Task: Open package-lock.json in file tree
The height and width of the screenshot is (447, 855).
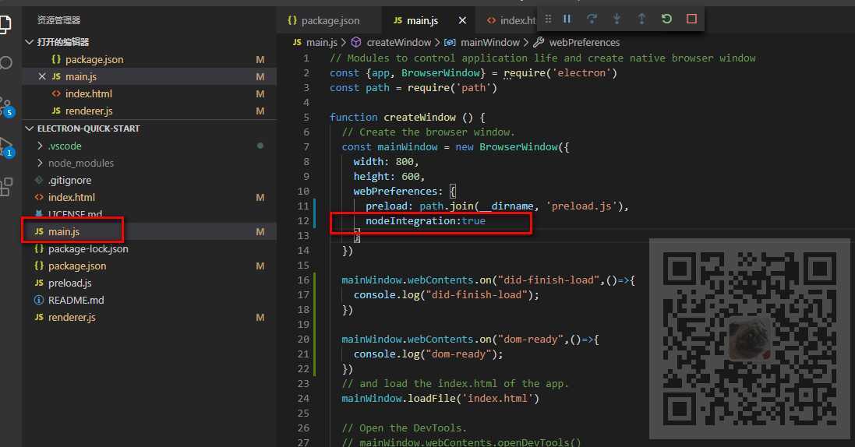Action: click(88, 249)
